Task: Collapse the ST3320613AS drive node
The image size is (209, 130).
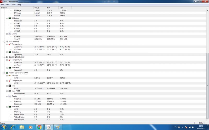Action: (x=4, y=42)
